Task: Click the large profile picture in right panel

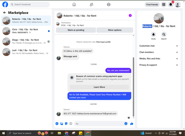Action: click(159, 18)
